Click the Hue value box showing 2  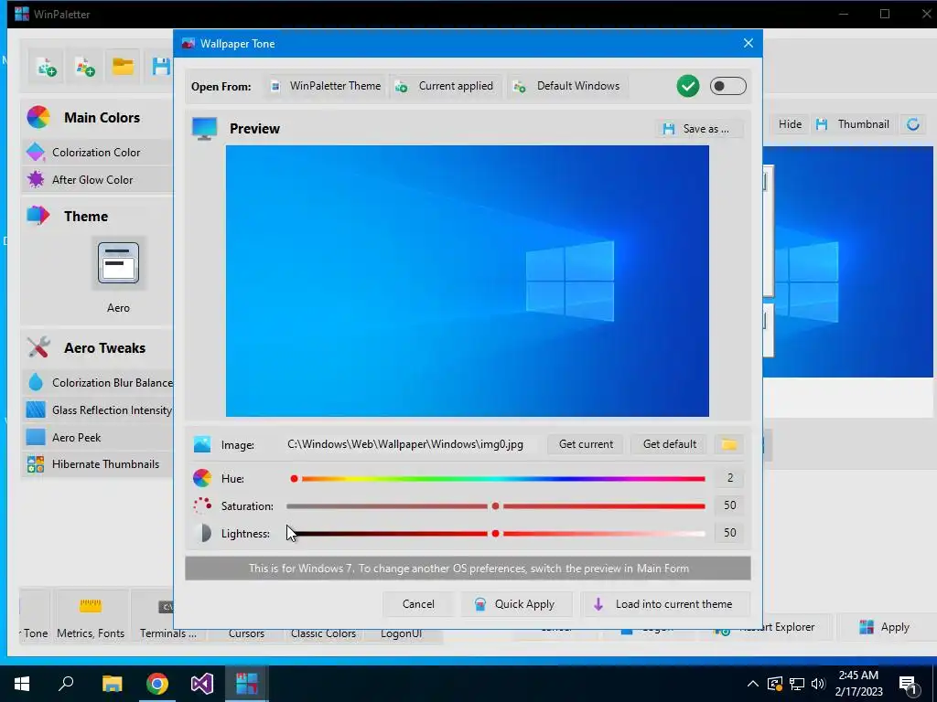729,477
